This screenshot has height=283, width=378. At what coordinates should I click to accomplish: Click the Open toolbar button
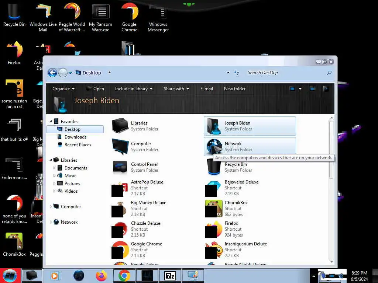96,89
